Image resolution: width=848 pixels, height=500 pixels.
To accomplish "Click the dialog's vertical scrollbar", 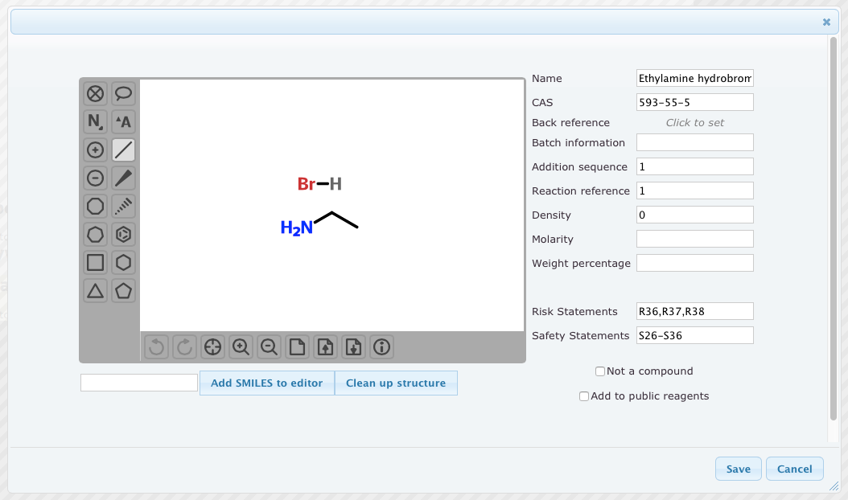I will pyautogui.click(x=834, y=228).
